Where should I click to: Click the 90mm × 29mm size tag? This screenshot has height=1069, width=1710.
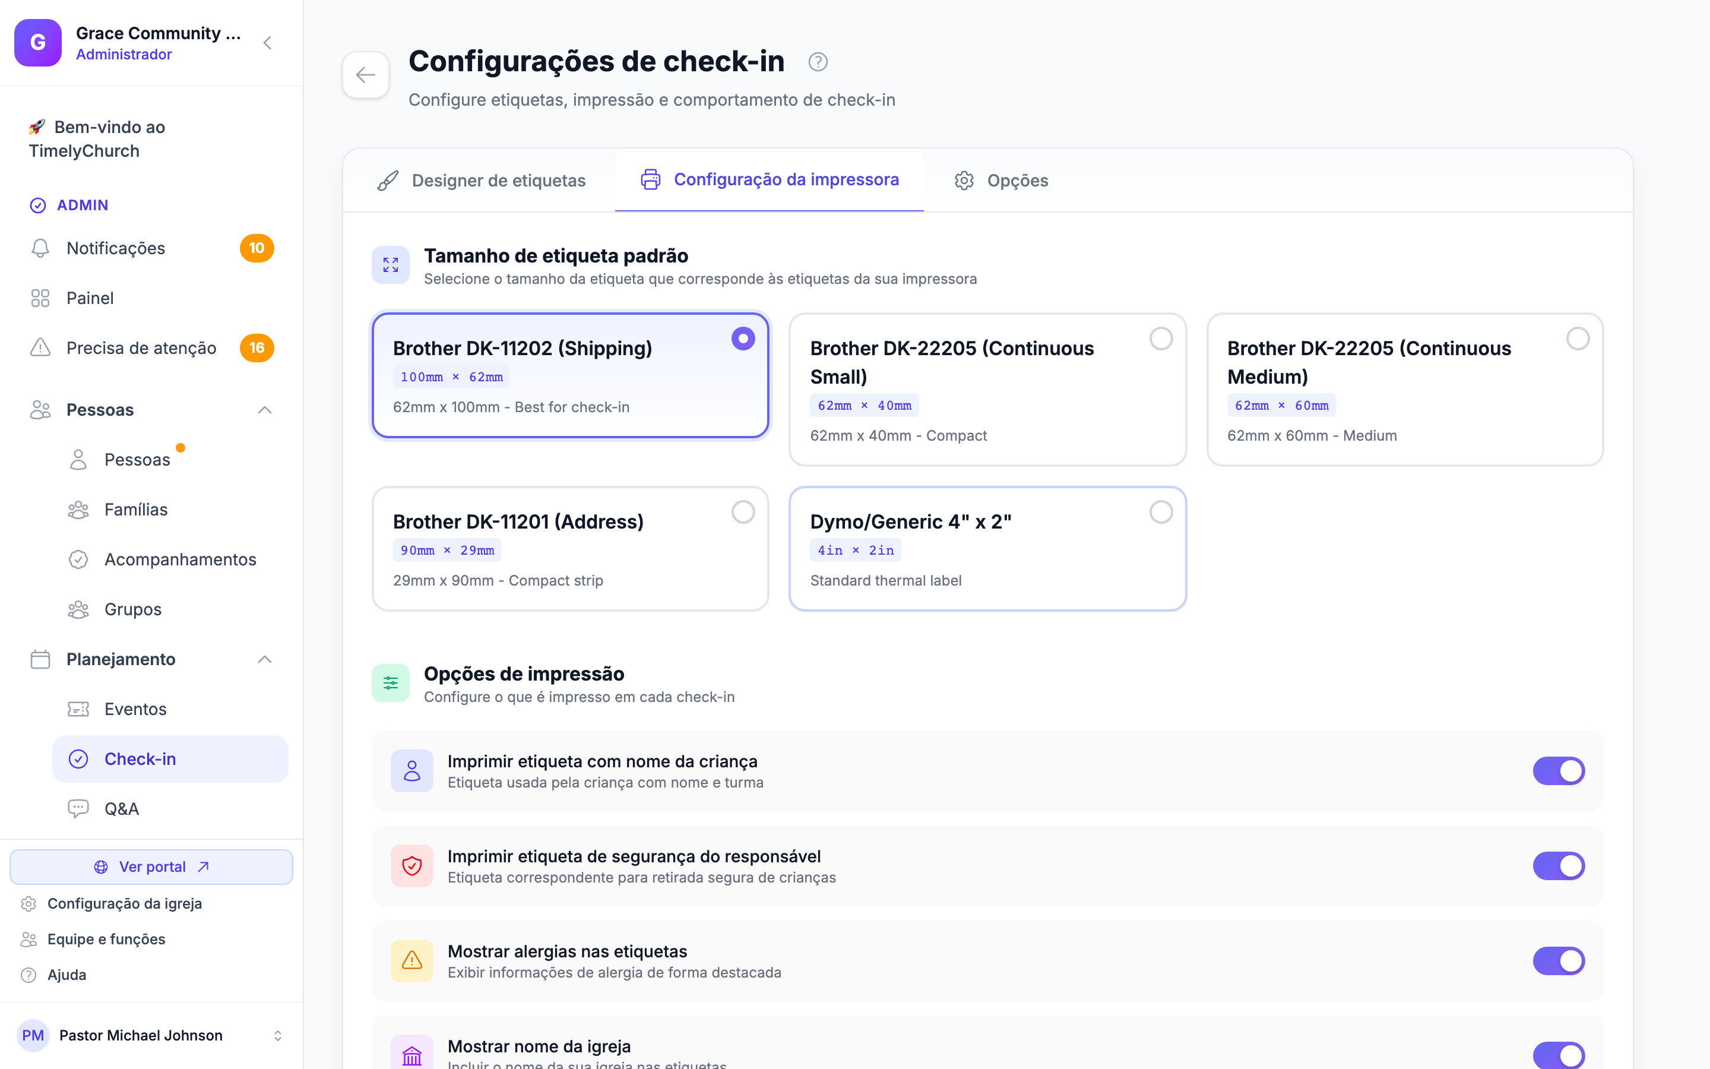[447, 550]
